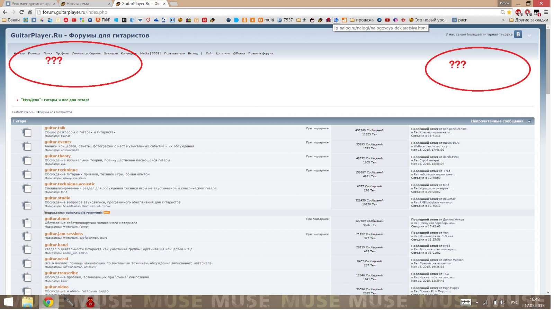554x310 pixels.
Task: Open the Adblock Plus extension icon
Action: coord(518,12)
